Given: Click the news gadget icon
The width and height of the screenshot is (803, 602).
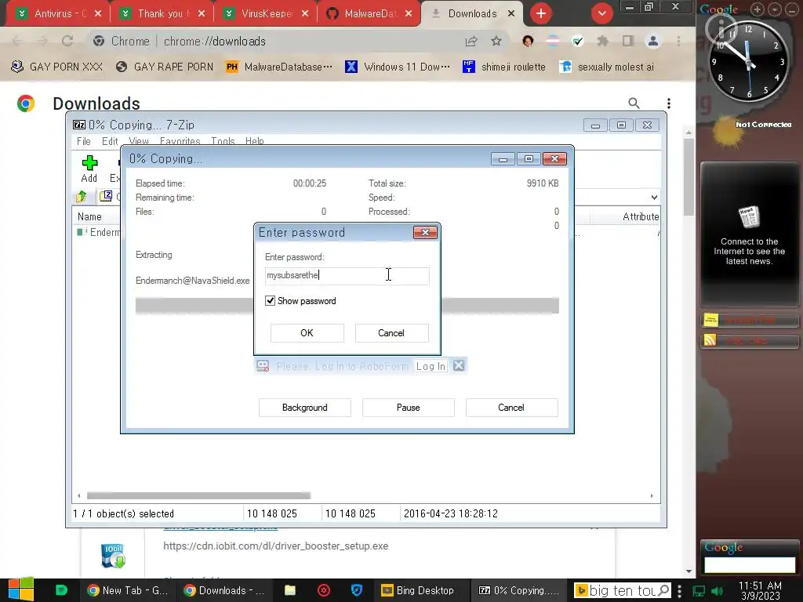Looking at the screenshot, I should coord(749,217).
